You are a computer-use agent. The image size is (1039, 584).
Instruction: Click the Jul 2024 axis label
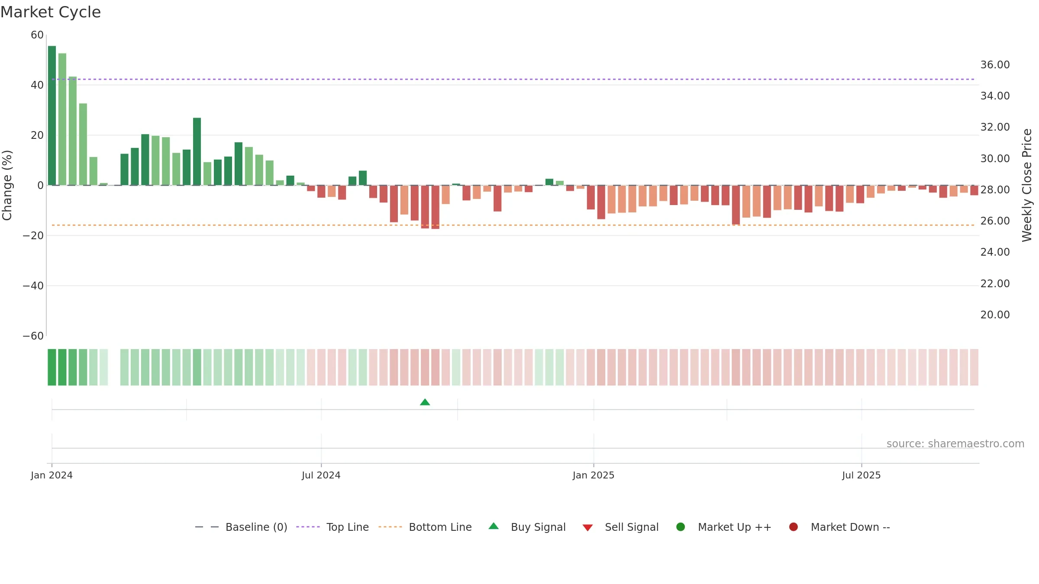321,475
